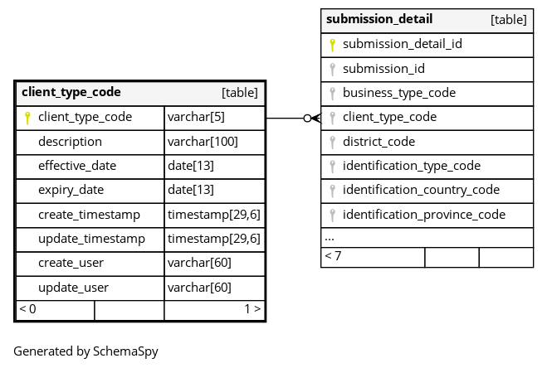The image size is (547, 368).
Task: Click the gray key icon beside identification_type_code
Action: 332,166
